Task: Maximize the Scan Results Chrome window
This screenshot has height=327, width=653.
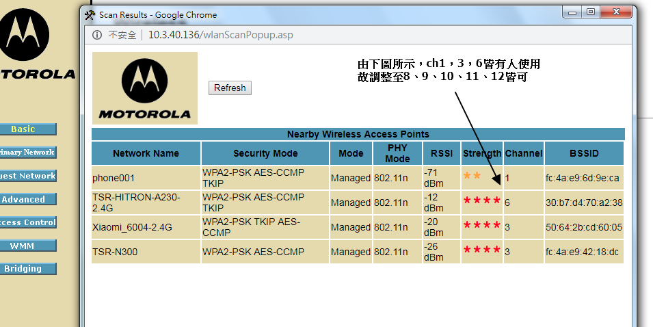Action: click(x=589, y=12)
